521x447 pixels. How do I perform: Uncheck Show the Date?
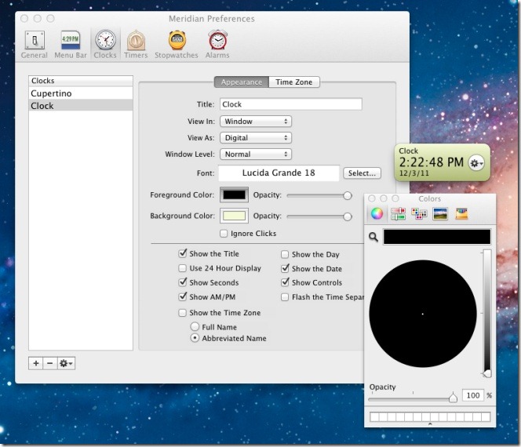(285, 268)
